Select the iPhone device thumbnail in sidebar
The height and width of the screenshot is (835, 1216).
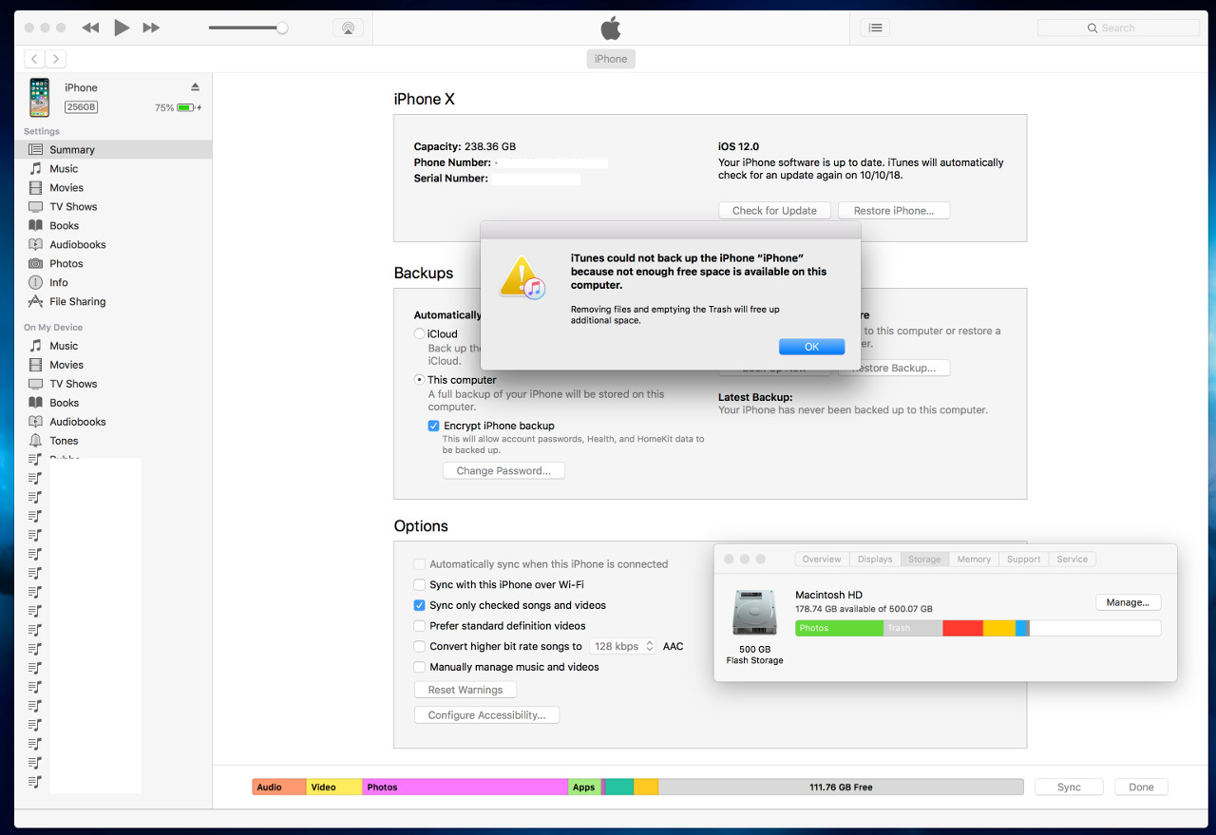point(39,98)
